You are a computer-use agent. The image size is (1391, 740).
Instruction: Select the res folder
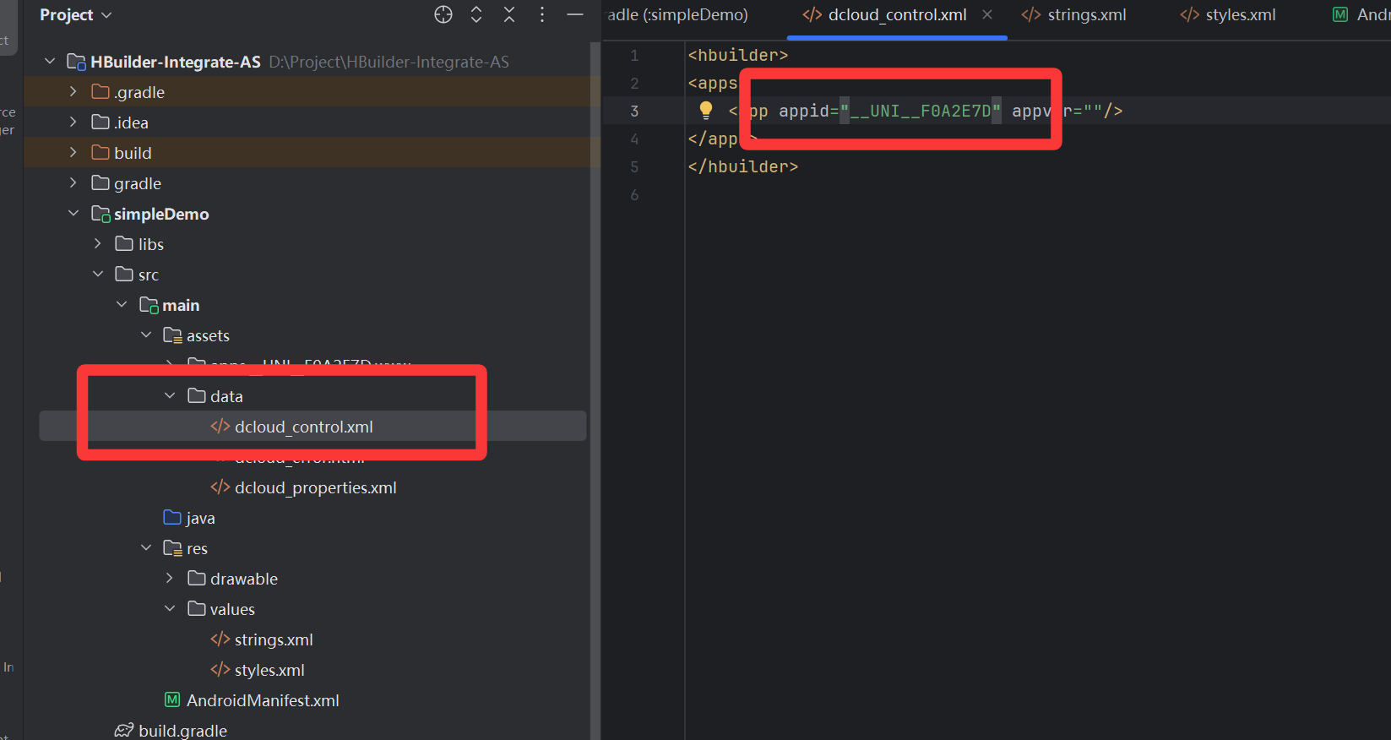[197, 548]
